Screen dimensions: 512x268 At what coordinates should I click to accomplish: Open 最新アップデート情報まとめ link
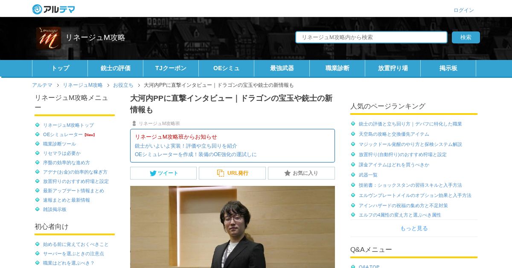tap(73, 191)
